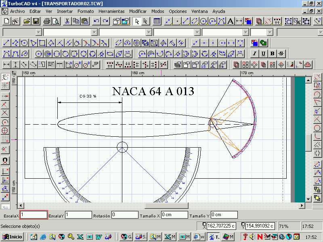Select the Bezier curve tool
The image size is (323, 242).
pyautogui.click(x=6, y=54)
